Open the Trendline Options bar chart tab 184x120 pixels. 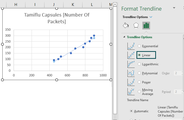(146, 26)
